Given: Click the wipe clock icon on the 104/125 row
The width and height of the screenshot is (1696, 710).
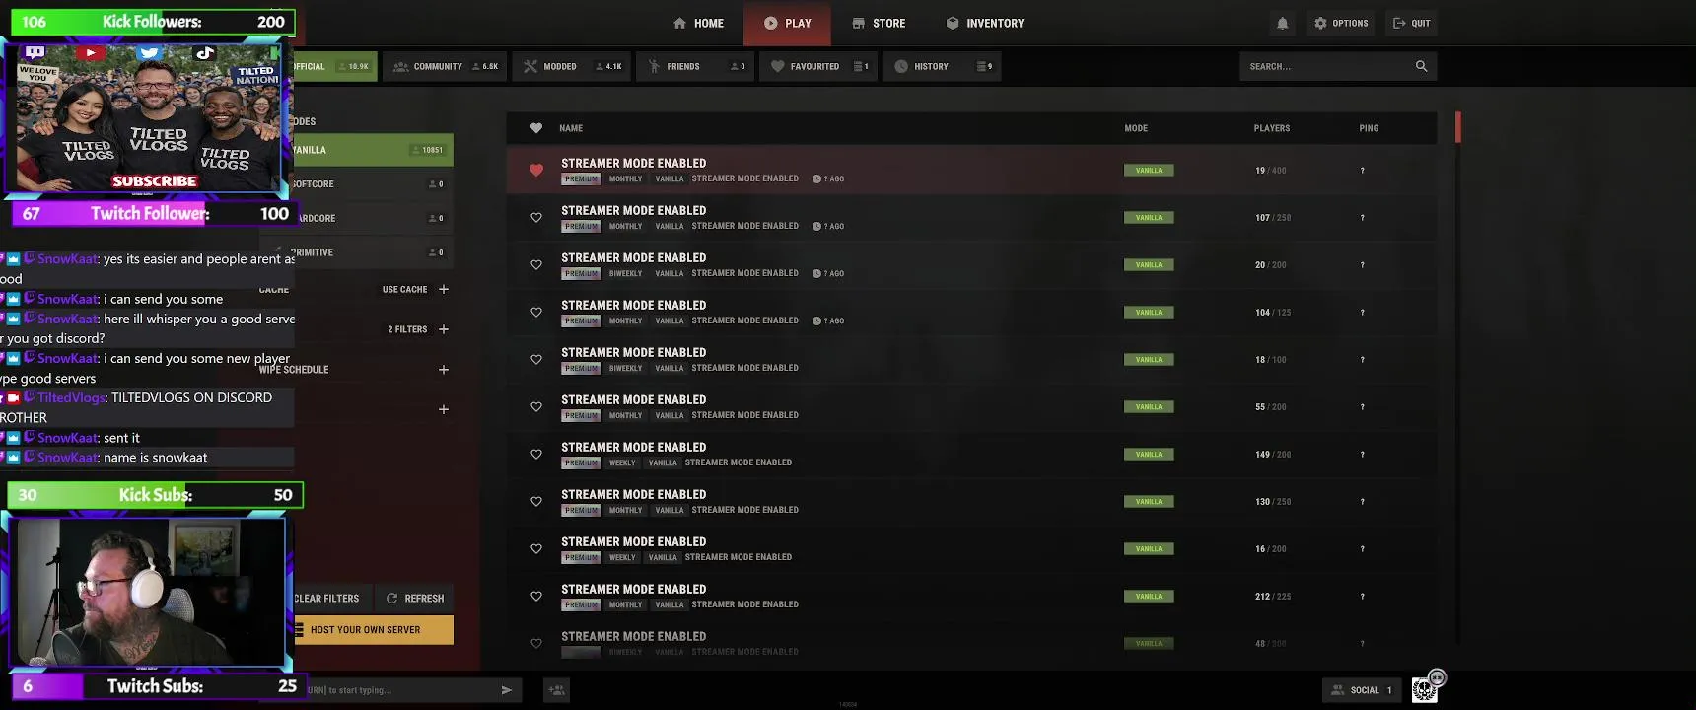Looking at the screenshot, I should (x=816, y=321).
